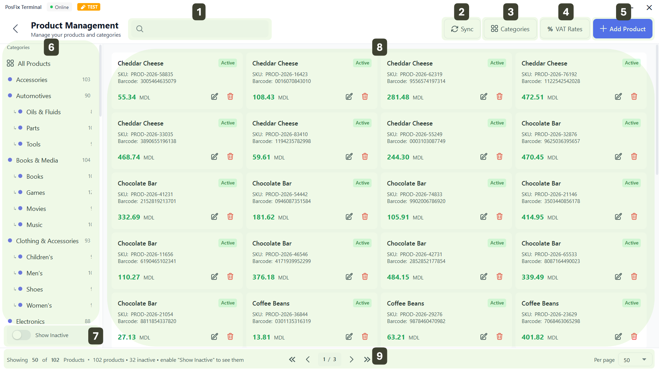Show All Products in sidebar
This screenshot has height=370, width=659.
(x=34, y=64)
